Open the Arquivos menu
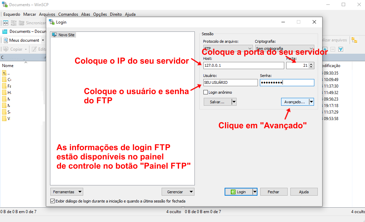The image size is (365, 222). click(47, 14)
